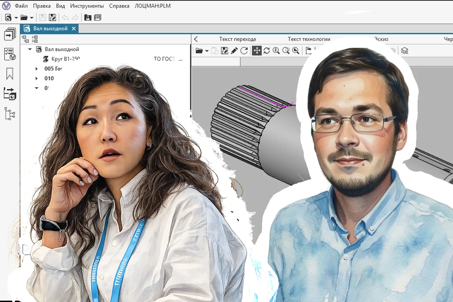Open dropdown arrow beside main toolbar folder icon

click(x=31, y=18)
